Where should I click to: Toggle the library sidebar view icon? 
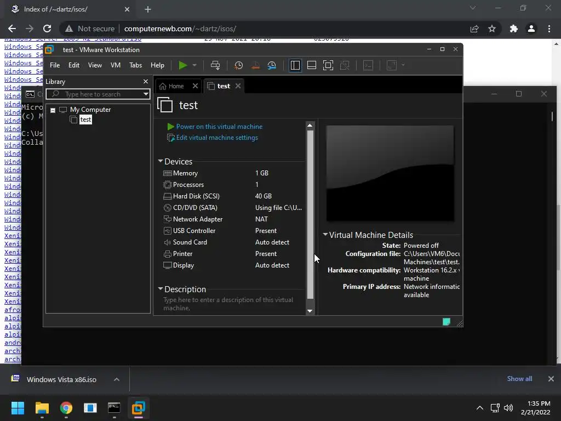click(295, 65)
